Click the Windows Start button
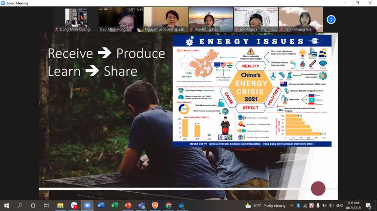The height and width of the screenshot is (211, 377). click(7, 205)
